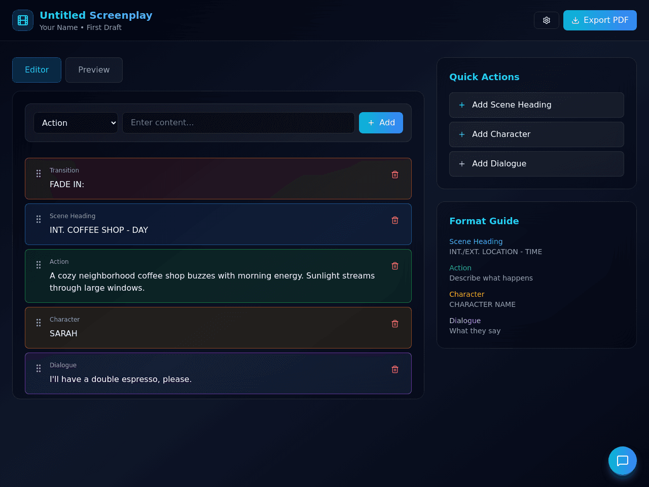Click the What they say guide text

point(475,331)
